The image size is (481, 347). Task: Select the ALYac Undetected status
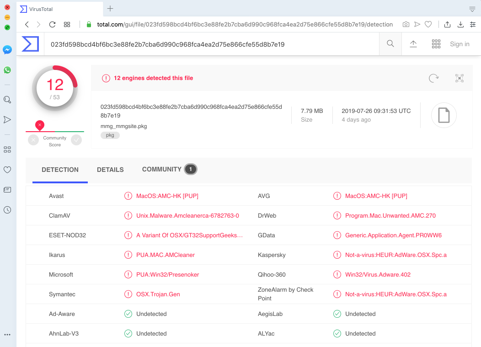click(360, 333)
